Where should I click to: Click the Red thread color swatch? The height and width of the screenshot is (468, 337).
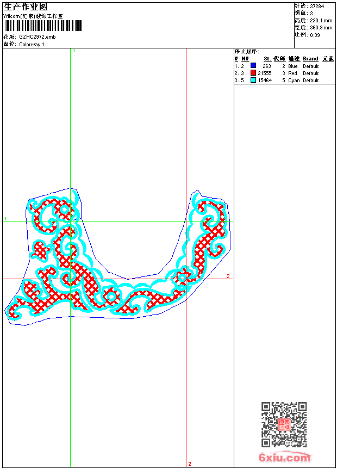coord(253,72)
